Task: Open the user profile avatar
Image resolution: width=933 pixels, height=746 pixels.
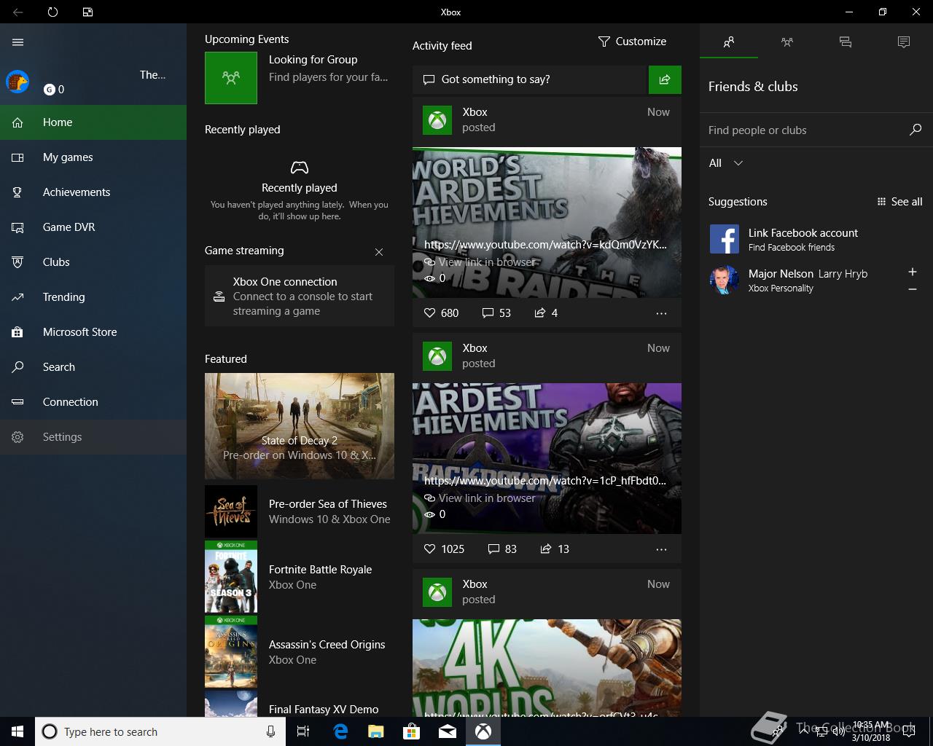Action: pos(17,82)
